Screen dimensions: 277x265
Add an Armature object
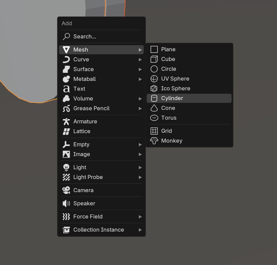click(101, 121)
